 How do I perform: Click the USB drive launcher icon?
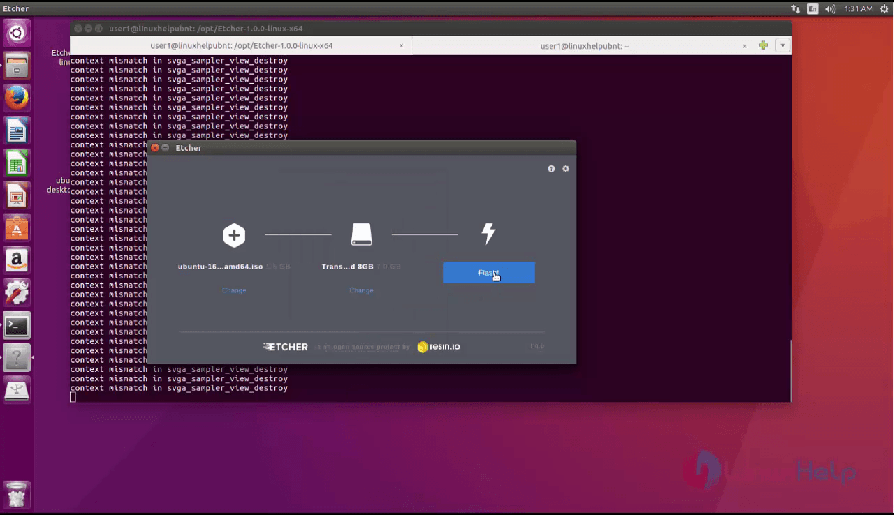(17, 390)
